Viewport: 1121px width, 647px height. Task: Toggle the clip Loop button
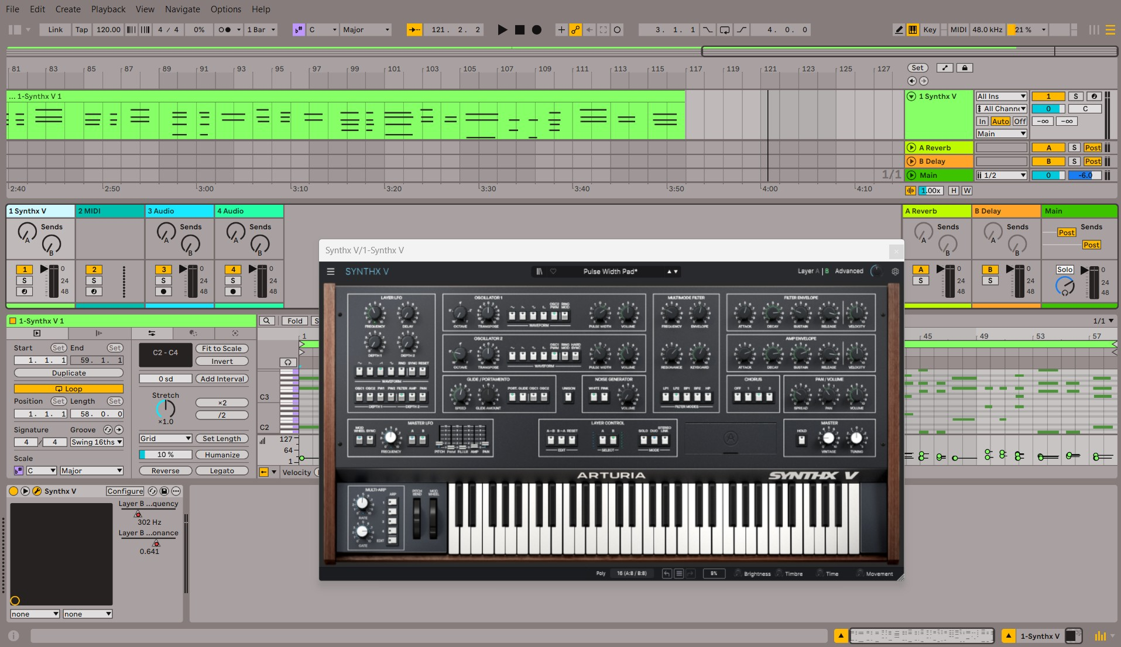click(x=68, y=389)
